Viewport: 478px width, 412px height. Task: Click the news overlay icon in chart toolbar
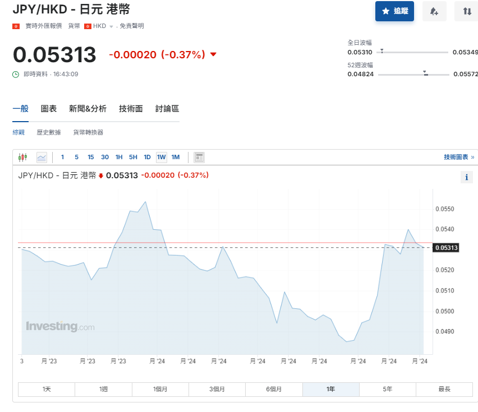pyautogui.click(x=199, y=158)
